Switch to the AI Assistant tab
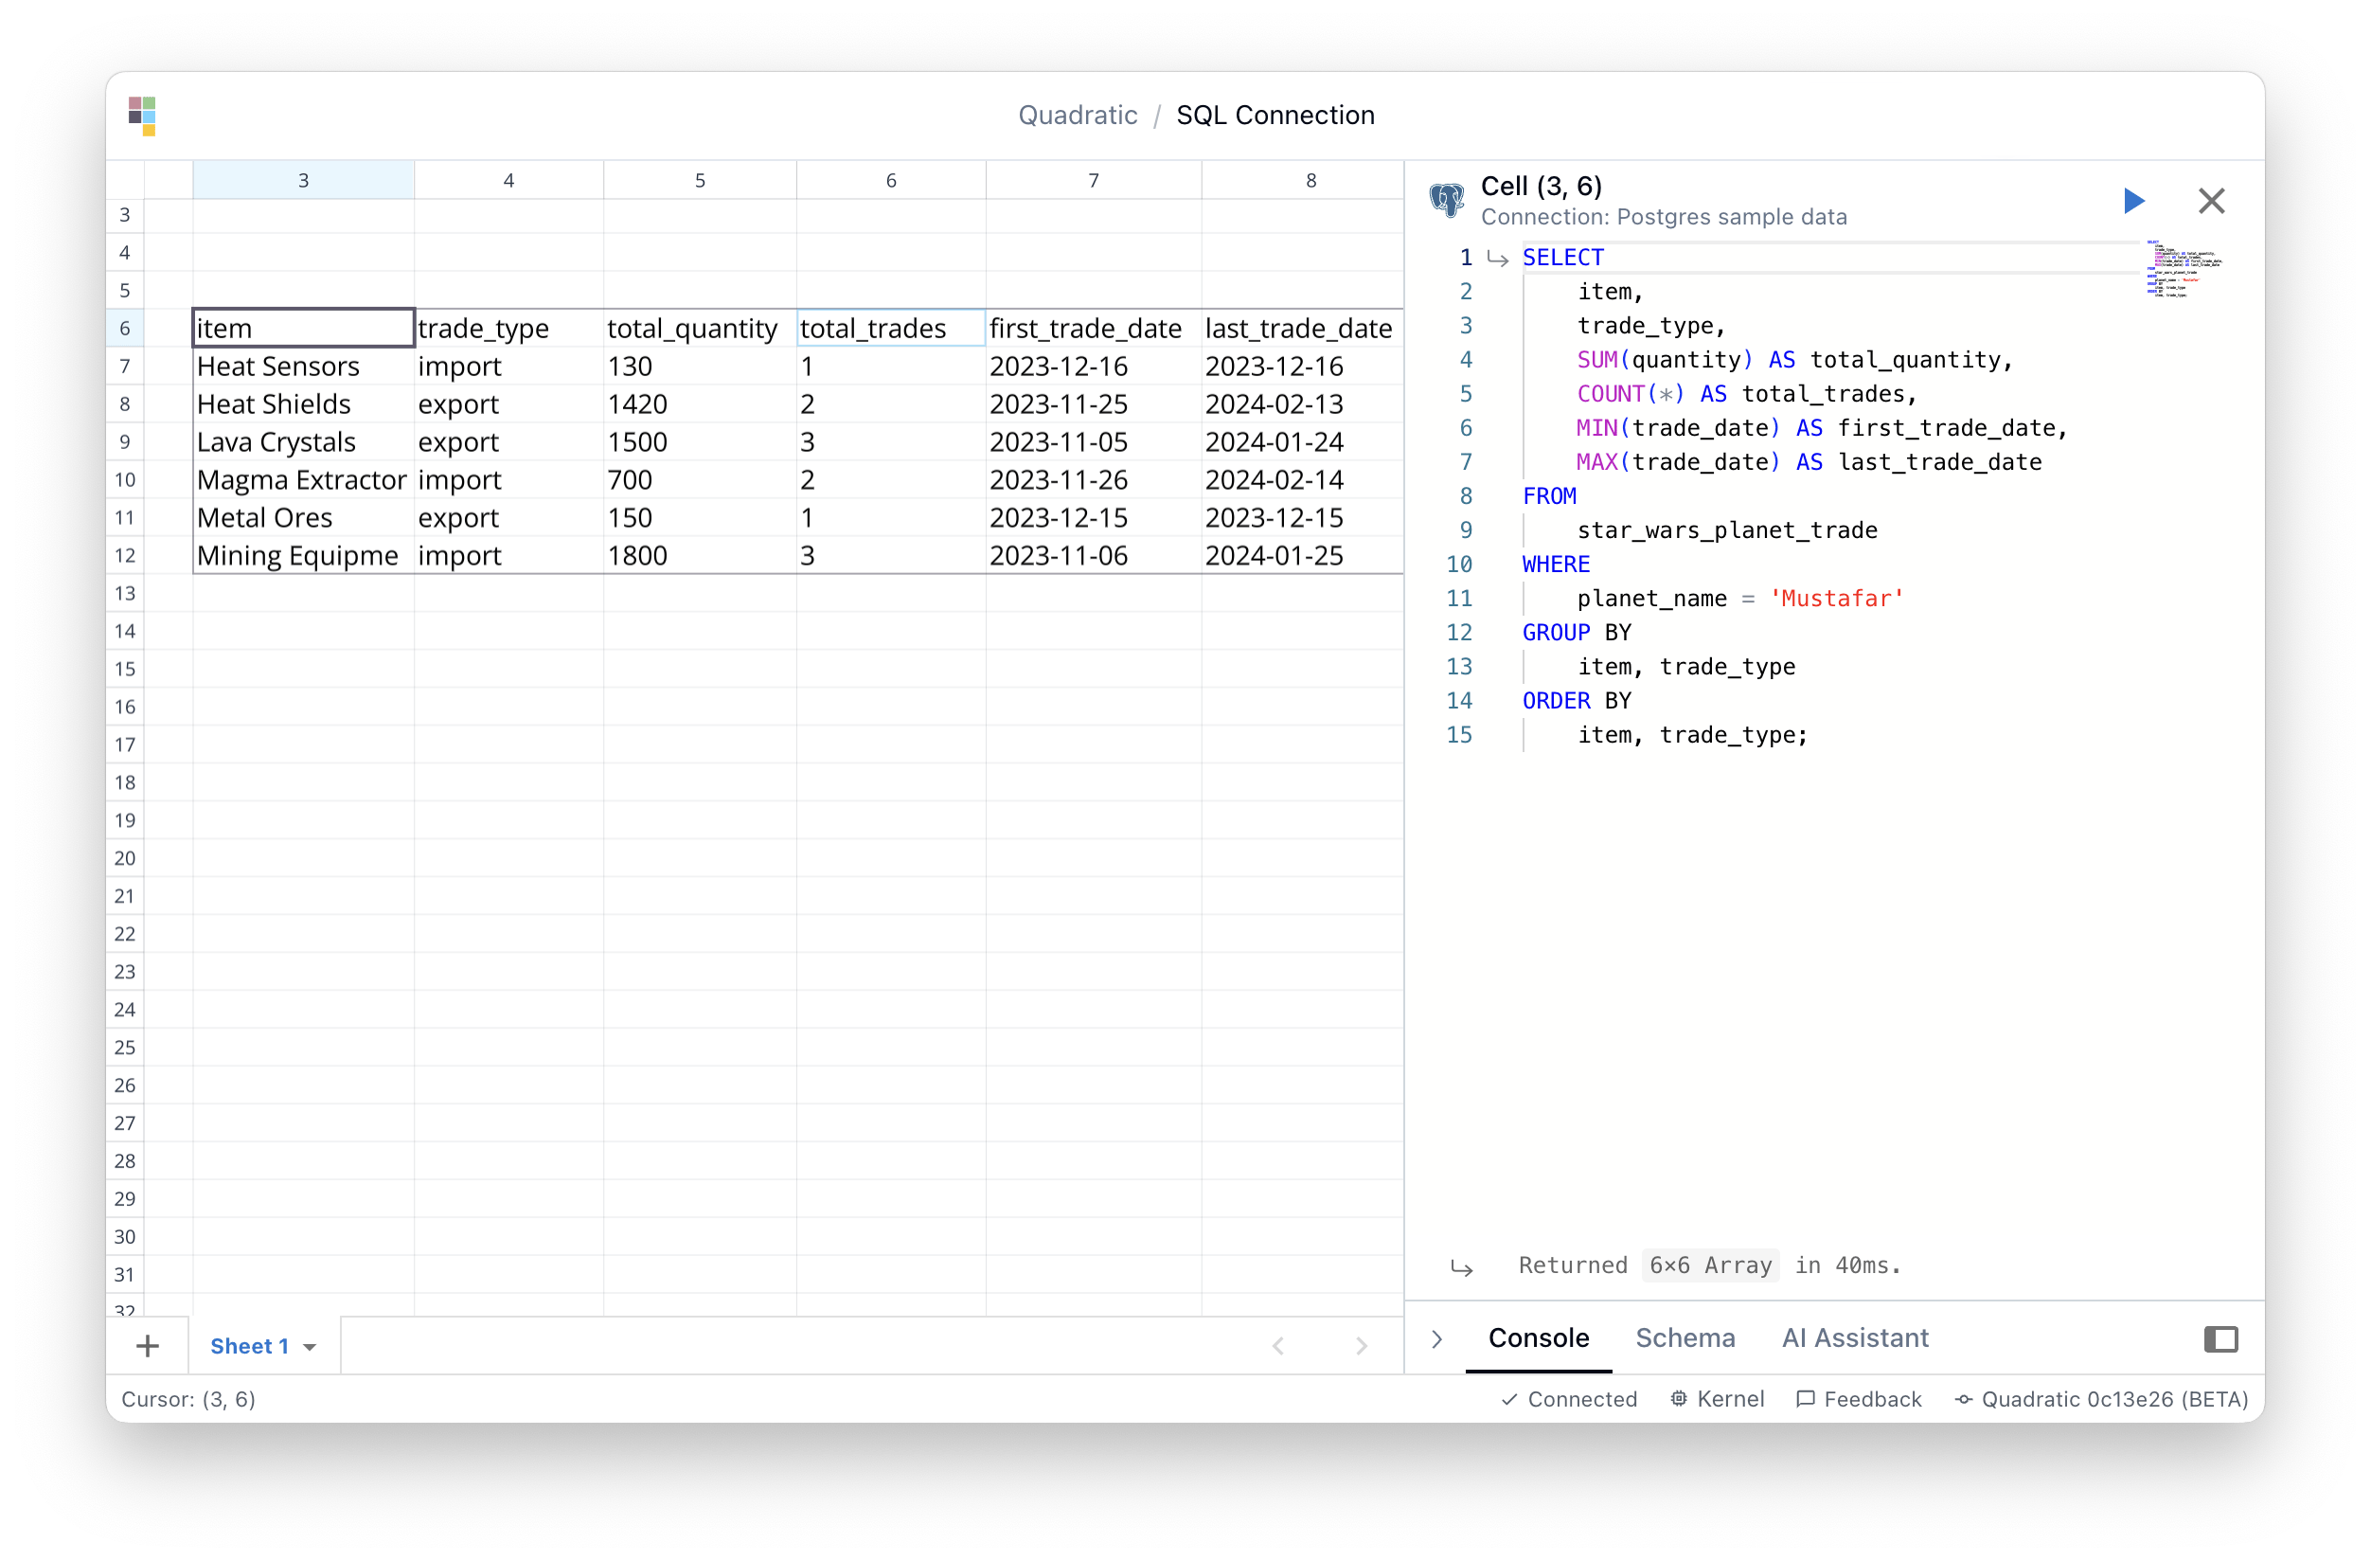 (1854, 1338)
